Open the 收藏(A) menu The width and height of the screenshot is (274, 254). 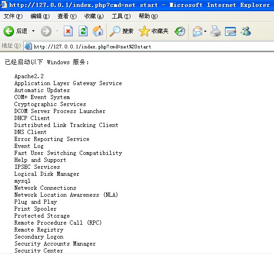pos(94,16)
